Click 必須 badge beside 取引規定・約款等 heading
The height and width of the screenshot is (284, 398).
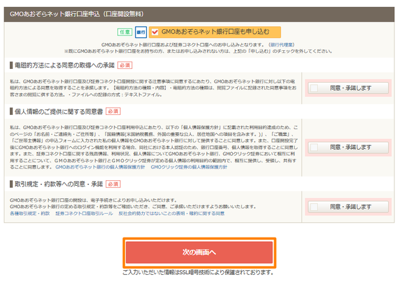(113, 184)
